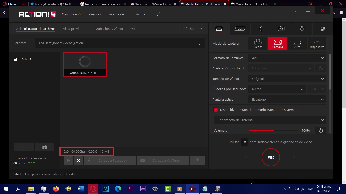The width and height of the screenshot is (346, 194).
Task: Open the Configuración menu
Action: pyautogui.click(x=72, y=14)
